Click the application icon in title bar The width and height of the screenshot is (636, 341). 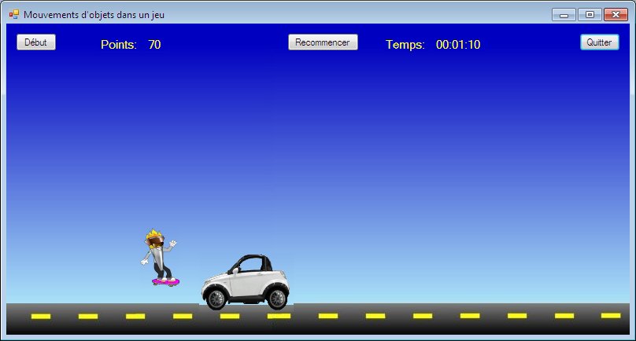point(14,15)
